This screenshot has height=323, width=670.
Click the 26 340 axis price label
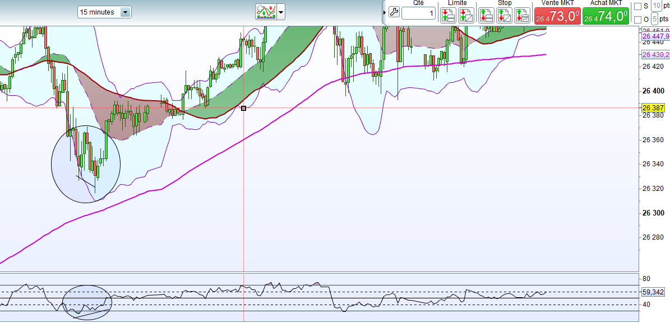pos(653,164)
